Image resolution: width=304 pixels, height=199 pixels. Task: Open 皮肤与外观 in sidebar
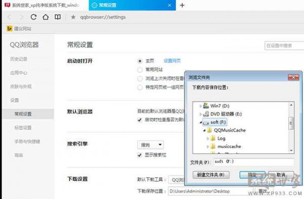[21, 86]
